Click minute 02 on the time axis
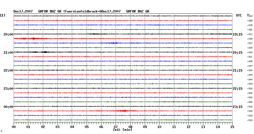The image size is (254, 134). 43,127
